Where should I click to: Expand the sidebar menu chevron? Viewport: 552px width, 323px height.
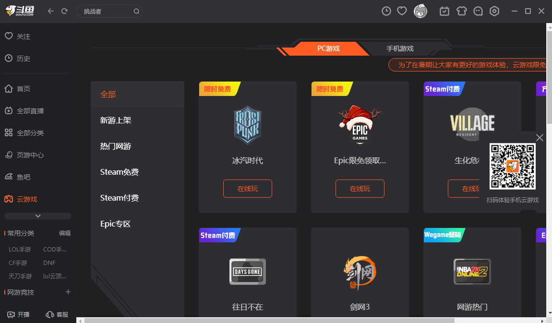pyautogui.click(x=38, y=216)
